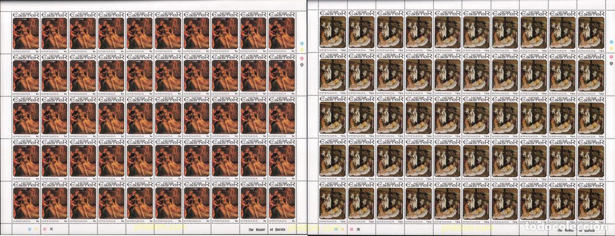Click the pink color check mark on orange sheet margin
Viewport: 615px width, 236px height.
[x=302, y=58]
